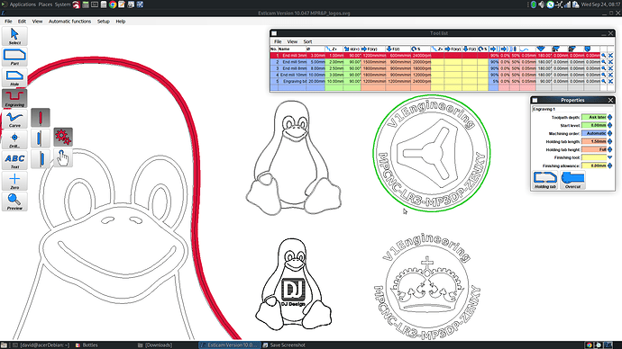Screen dimensions: 622x349
Task: Choose the Select arrow tool
Action: tap(14, 36)
